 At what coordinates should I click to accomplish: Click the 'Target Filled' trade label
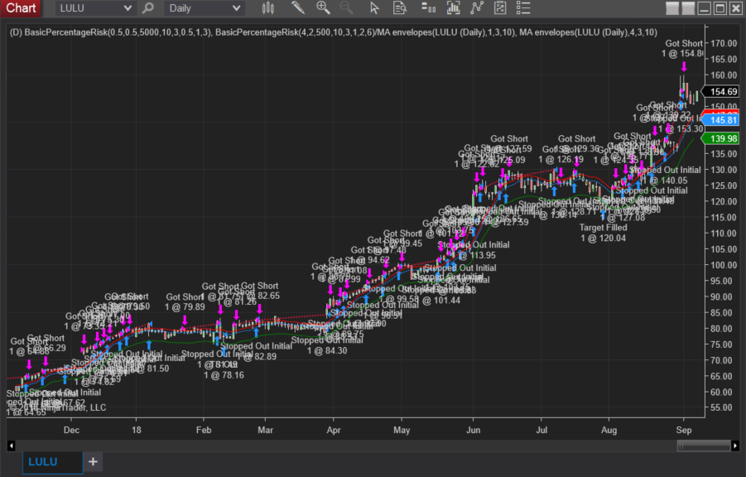[x=604, y=228]
